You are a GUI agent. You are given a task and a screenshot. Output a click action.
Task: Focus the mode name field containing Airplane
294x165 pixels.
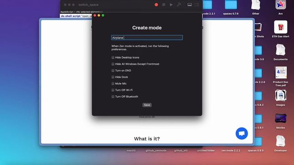[x=147, y=38]
